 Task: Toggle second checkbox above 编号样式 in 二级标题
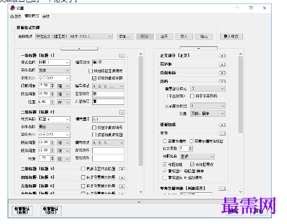(x=94, y=135)
